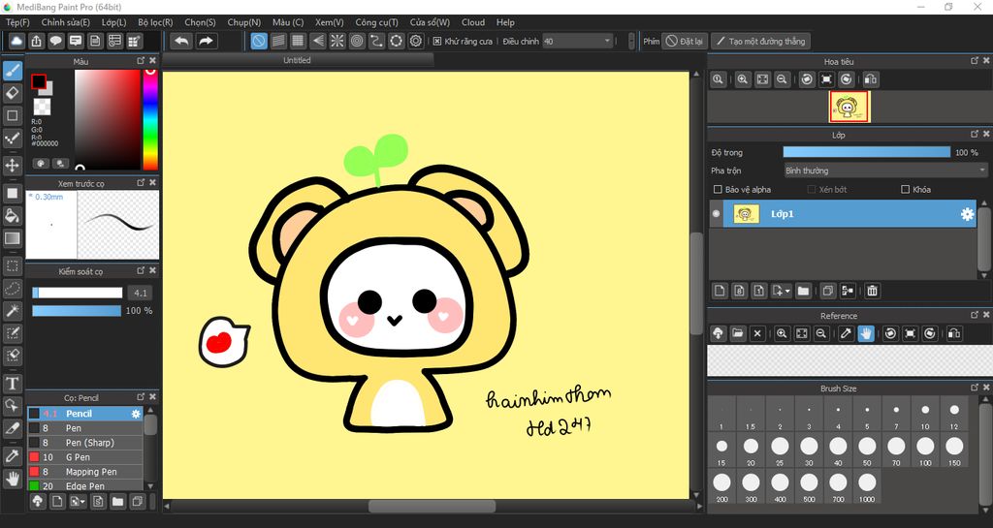Screen dimensions: 993x528
Task: Enable vanishing point snap
Action: 317,41
